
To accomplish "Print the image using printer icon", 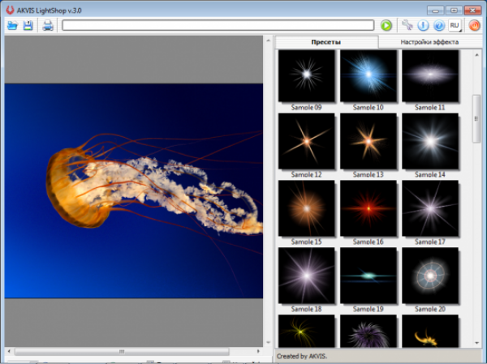I will [x=48, y=26].
